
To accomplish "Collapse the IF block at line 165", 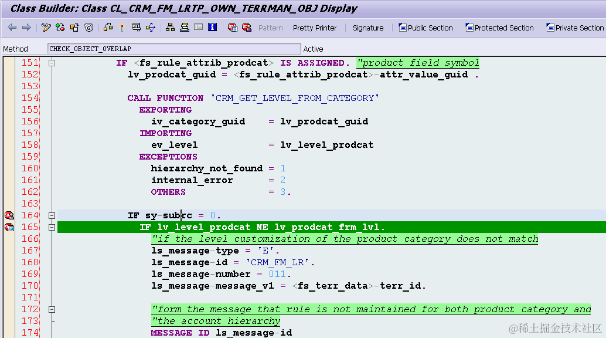I will coord(52,227).
